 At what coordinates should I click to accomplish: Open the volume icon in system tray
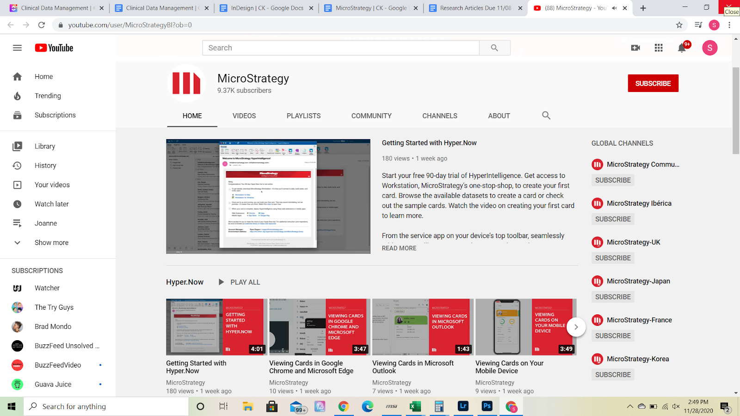coord(676,407)
